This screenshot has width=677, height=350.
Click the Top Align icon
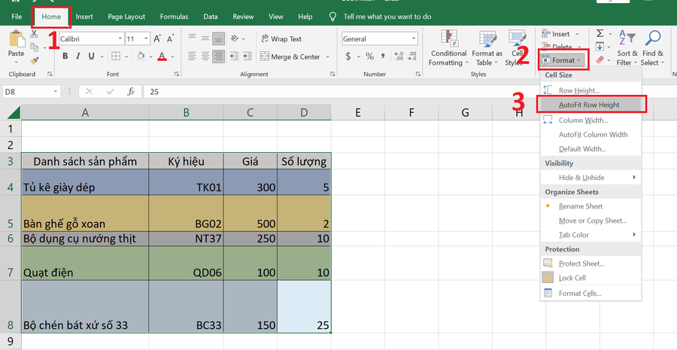(x=192, y=38)
